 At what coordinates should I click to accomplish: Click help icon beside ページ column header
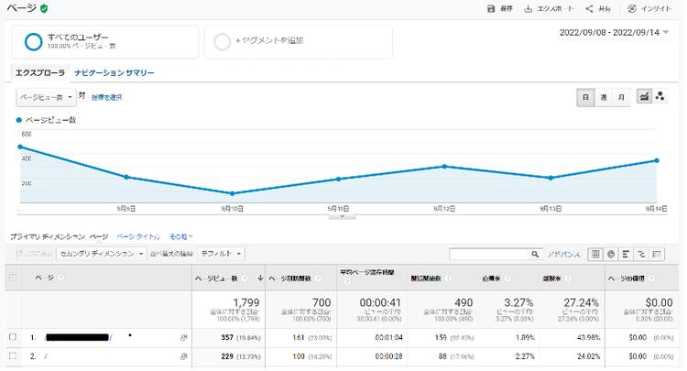pyautogui.click(x=60, y=278)
